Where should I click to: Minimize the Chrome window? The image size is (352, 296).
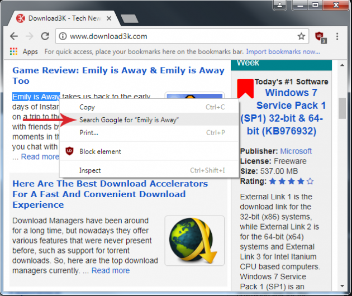301,6
